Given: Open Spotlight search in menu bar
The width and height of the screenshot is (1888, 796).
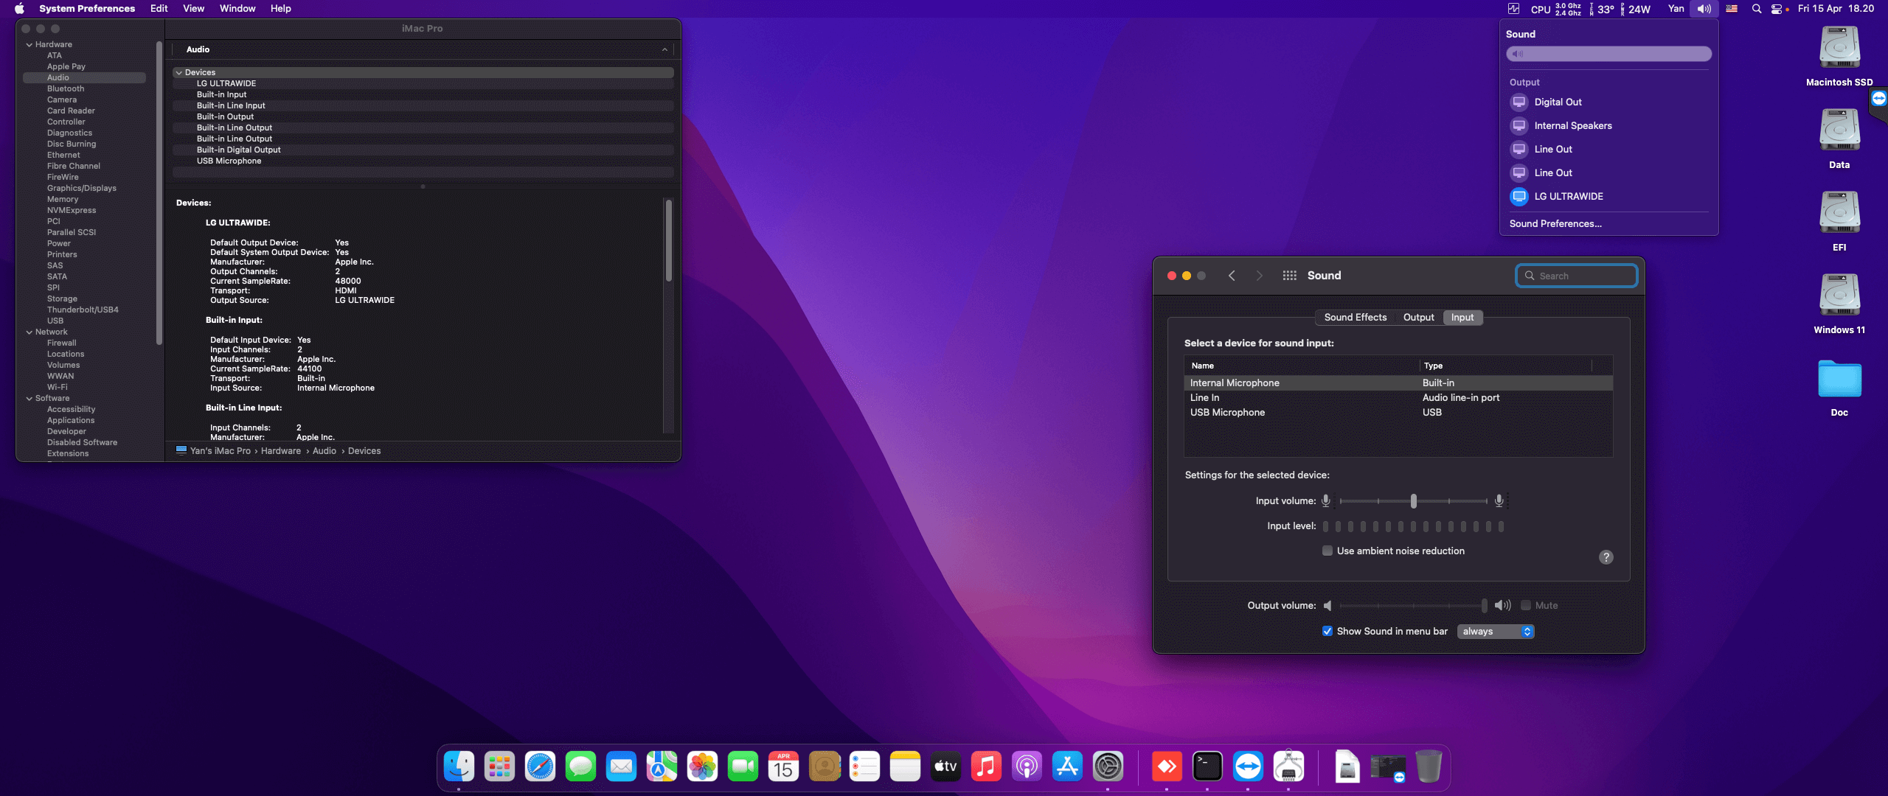Looking at the screenshot, I should point(1757,9).
